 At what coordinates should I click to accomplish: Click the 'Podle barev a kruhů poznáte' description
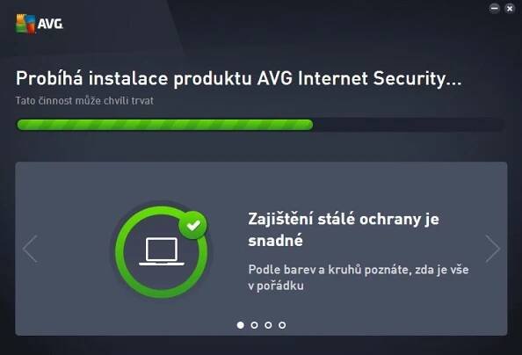pyautogui.click(x=359, y=278)
